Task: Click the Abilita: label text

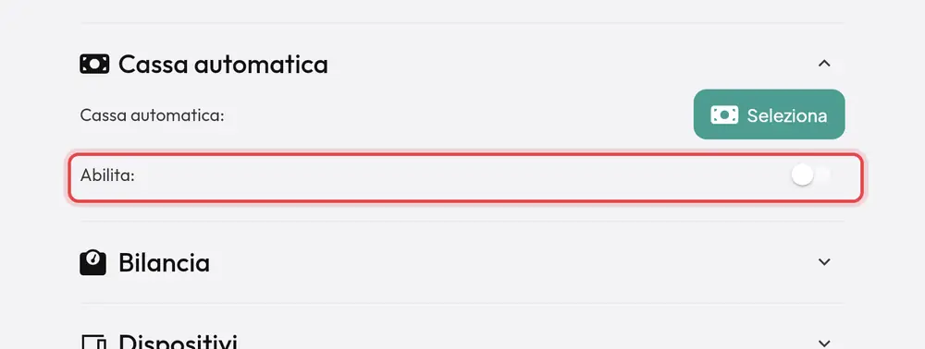Action: pos(107,175)
